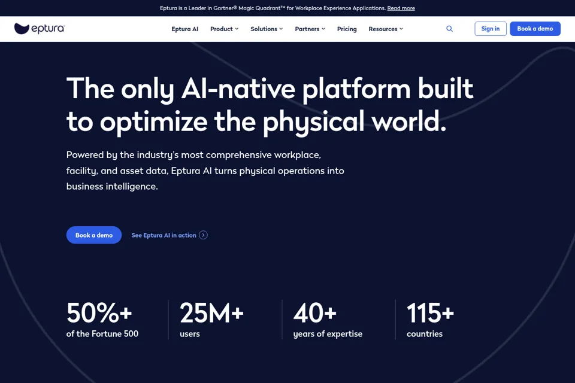
Task: Click the 25M+ users statistic
Action: pyautogui.click(x=211, y=319)
